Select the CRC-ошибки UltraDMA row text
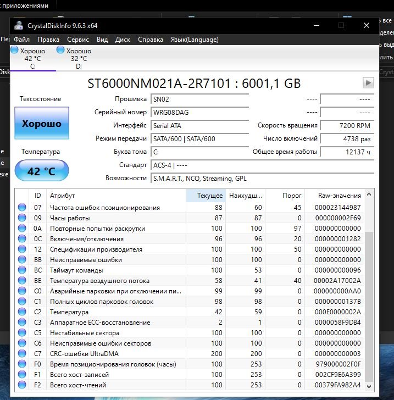 tap(84, 354)
